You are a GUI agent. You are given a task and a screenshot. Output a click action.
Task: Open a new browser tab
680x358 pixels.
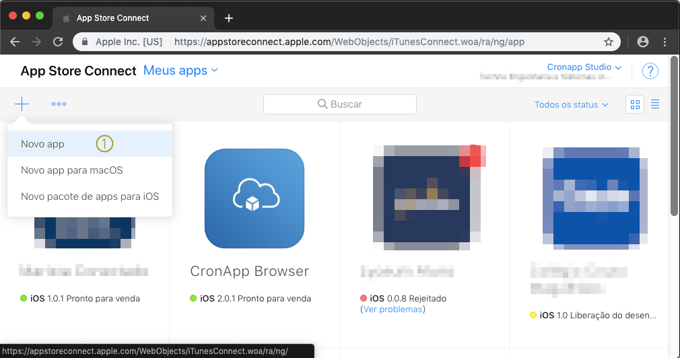click(229, 18)
